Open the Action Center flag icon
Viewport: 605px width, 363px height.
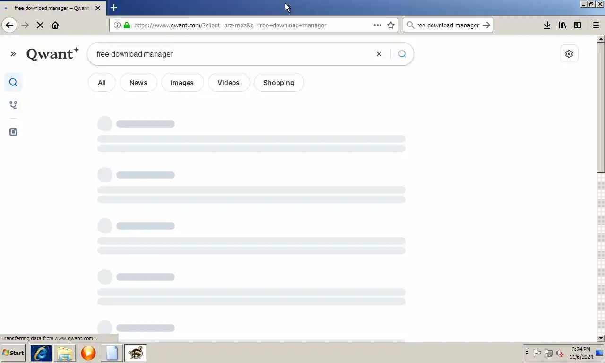537,353
